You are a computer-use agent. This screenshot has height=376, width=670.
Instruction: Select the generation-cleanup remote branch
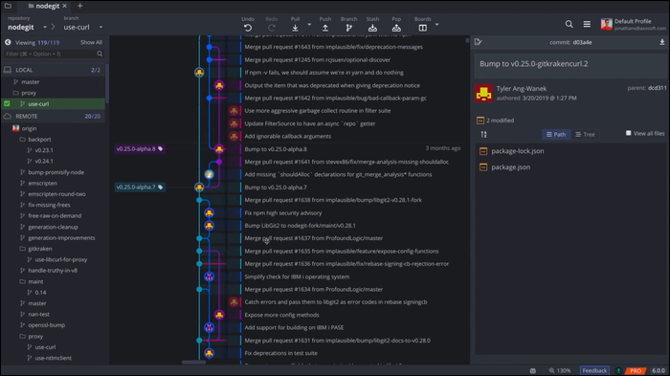(x=53, y=227)
